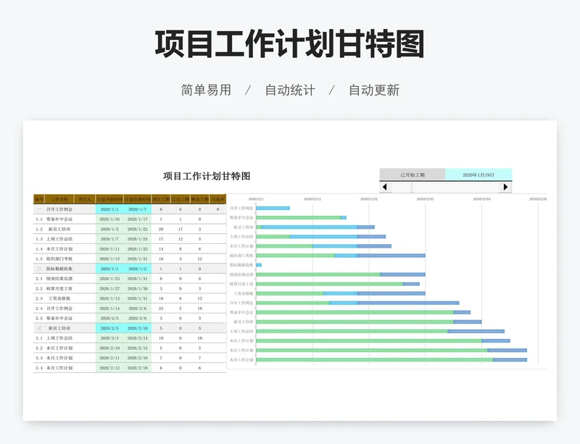Viewport: 580px width, 444px height.
Task: Select end date 2020/2/6 in row 2.4
Action: (x=137, y=309)
